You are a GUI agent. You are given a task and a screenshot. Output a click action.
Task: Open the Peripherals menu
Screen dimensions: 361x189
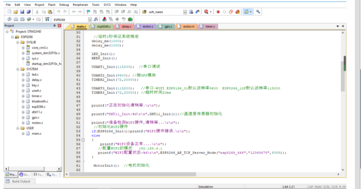pyautogui.click(x=80, y=5)
